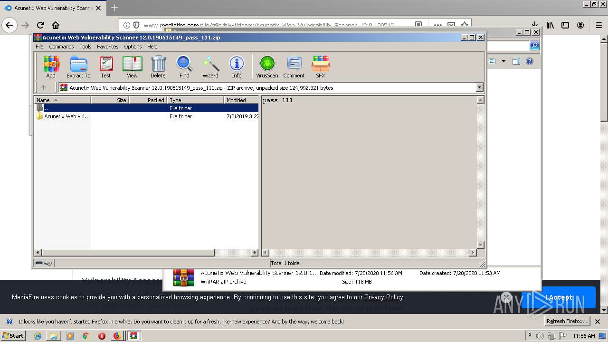Save page to Pocket icon

(451, 25)
